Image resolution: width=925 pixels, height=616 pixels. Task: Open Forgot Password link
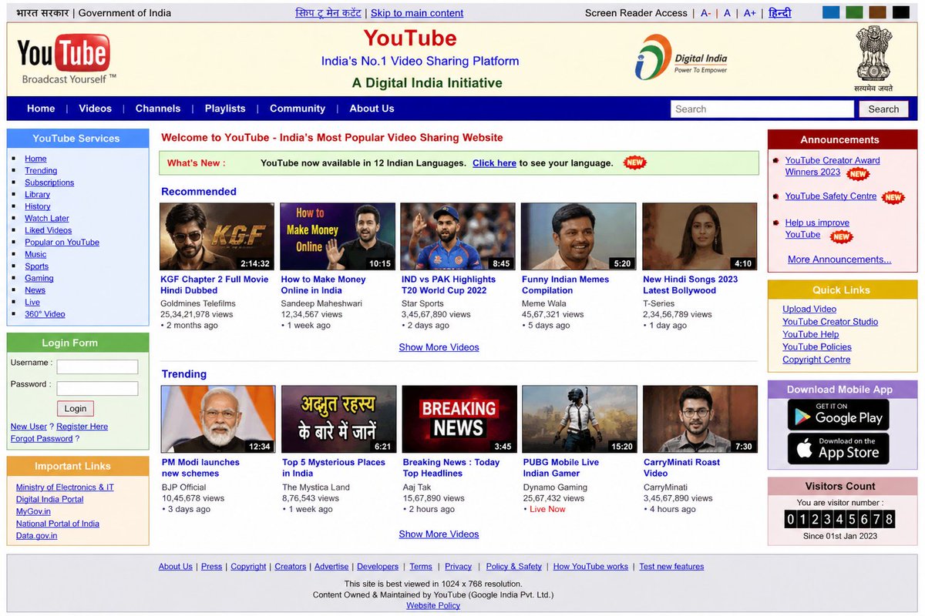click(x=42, y=439)
